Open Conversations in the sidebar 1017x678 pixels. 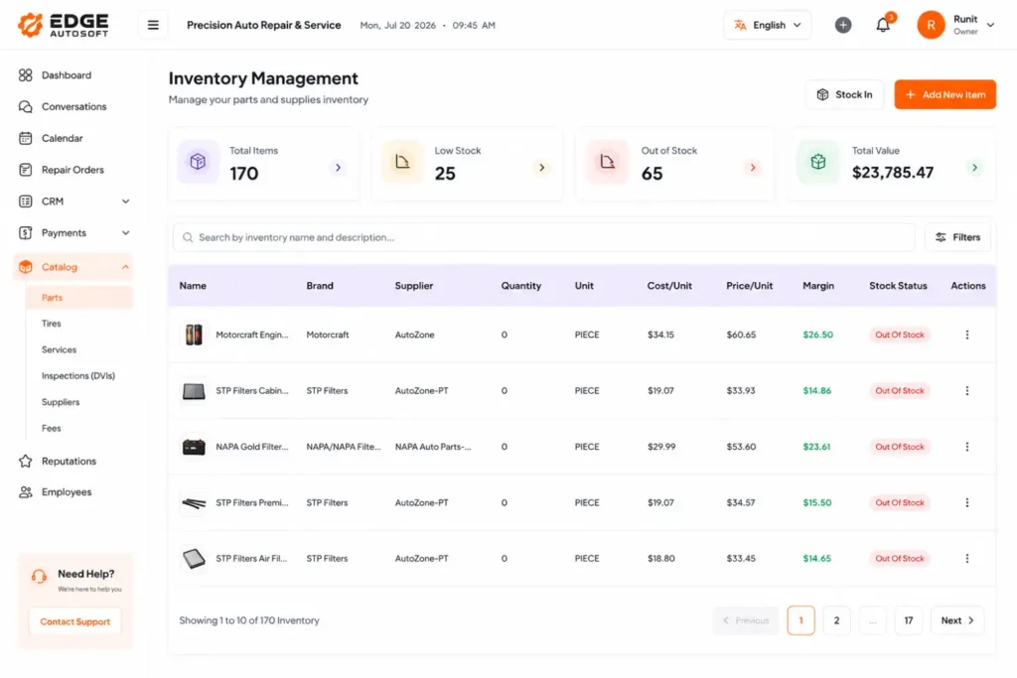tap(63, 106)
